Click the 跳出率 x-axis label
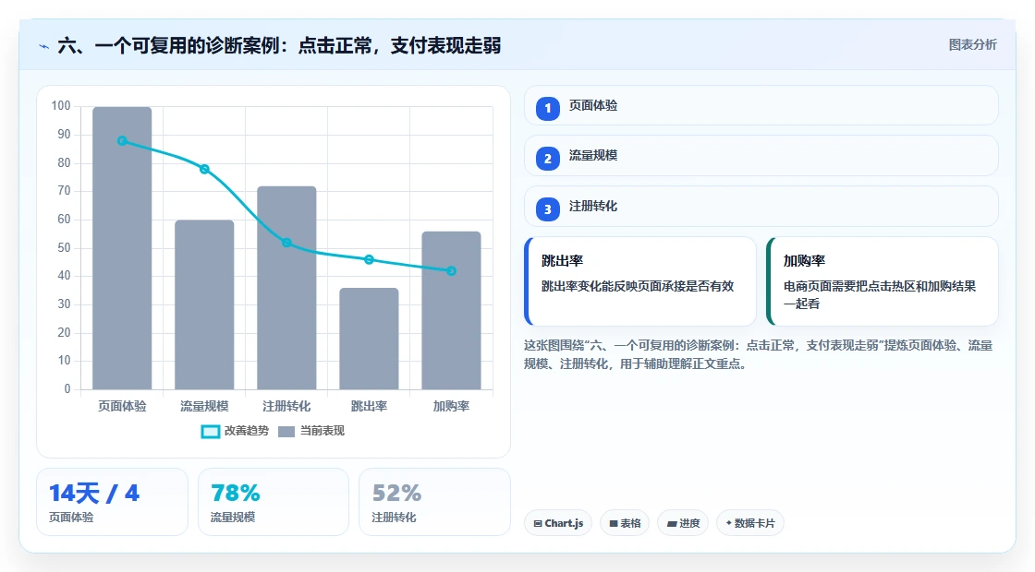The width and height of the screenshot is (1035, 572). coord(369,407)
